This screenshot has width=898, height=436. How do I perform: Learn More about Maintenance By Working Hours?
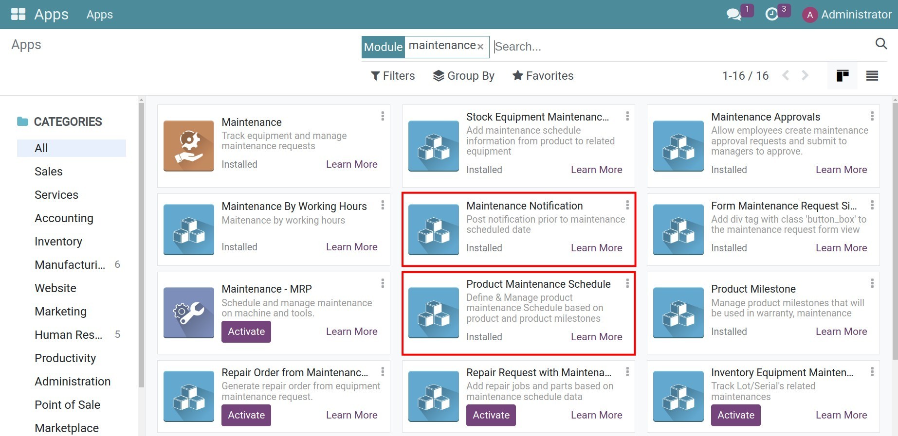click(x=351, y=247)
